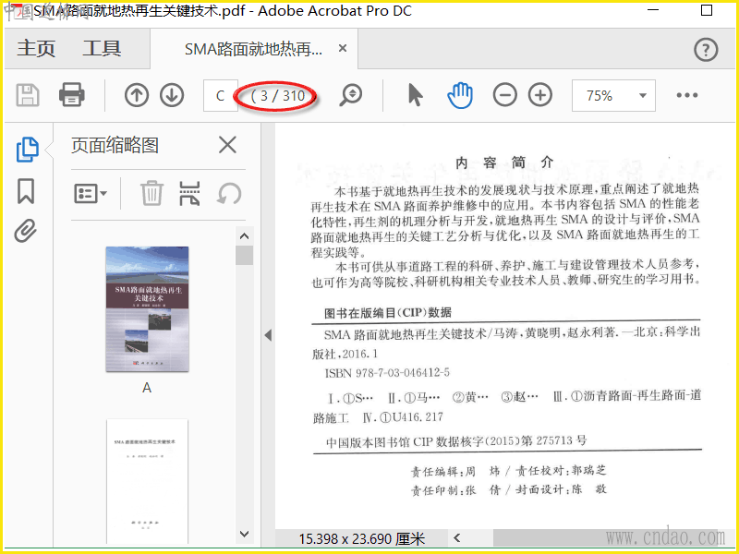Select the second page title thumbnail

pos(147,481)
